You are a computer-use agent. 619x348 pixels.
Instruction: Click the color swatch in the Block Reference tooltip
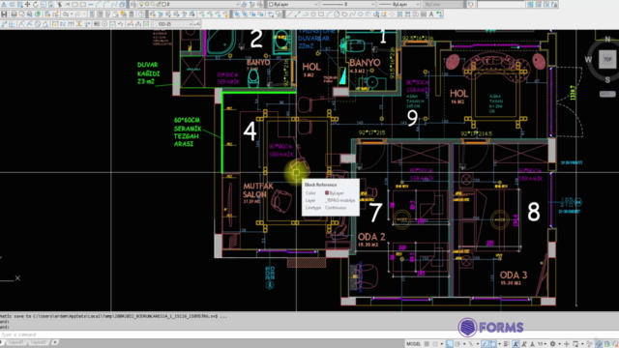327,193
